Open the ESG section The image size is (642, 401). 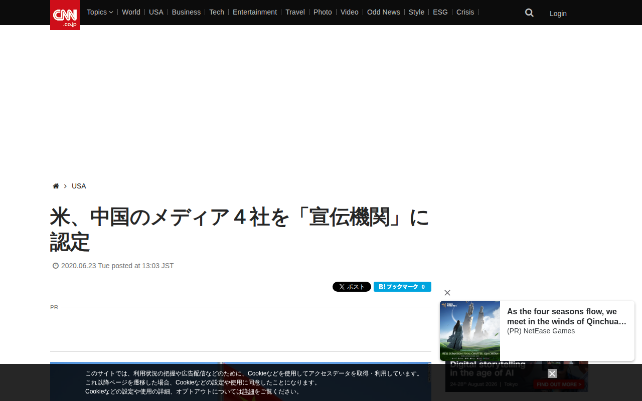(x=440, y=12)
